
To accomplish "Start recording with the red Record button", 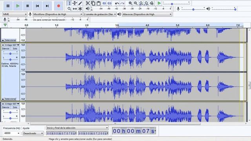I will 58,6.
